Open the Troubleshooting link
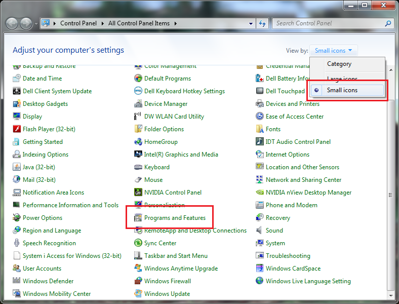 pos(288,256)
